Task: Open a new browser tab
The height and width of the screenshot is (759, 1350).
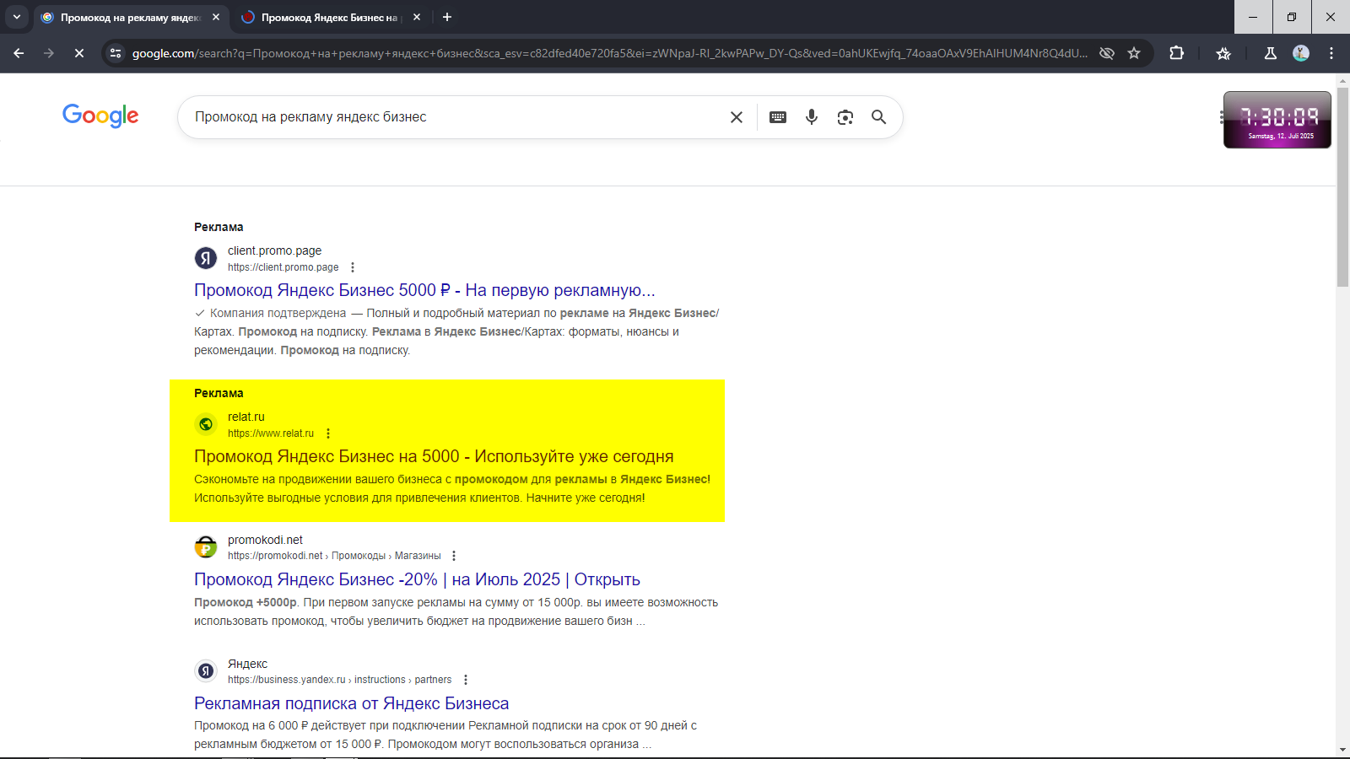Action: (x=447, y=17)
